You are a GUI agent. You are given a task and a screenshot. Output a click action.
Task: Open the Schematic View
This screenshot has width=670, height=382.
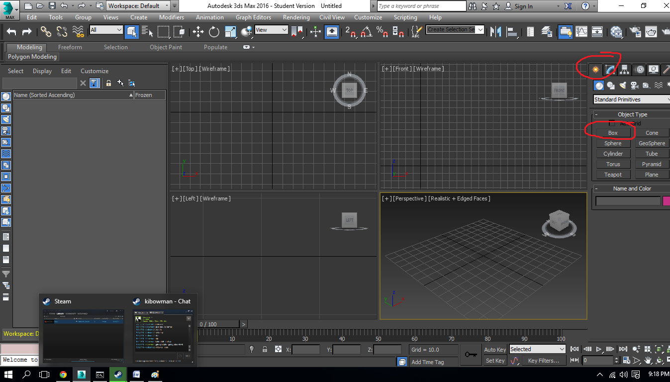[x=597, y=31]
